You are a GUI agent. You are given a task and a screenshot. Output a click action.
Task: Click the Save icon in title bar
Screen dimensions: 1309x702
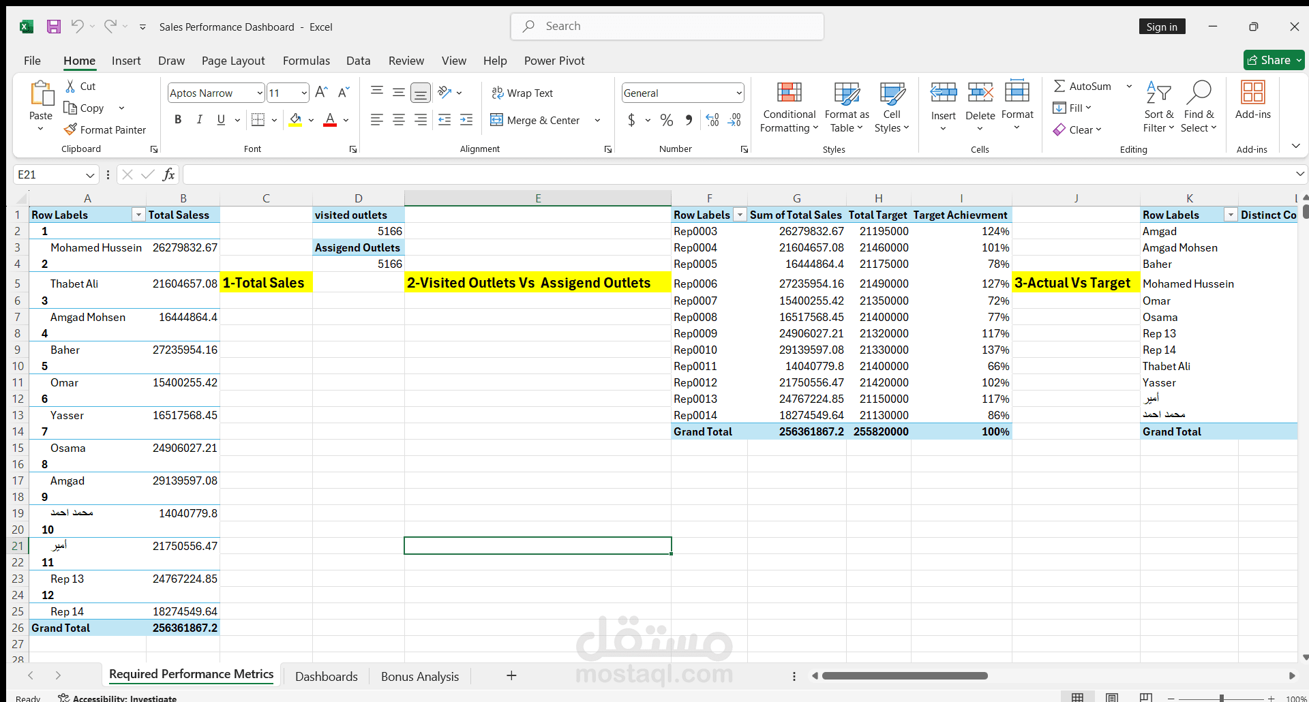(54, 27)
